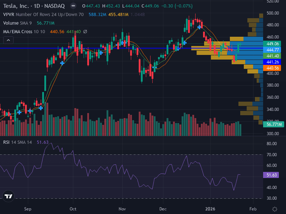Click the 56.771M volume axis label
Viewport: 286px width, 214px height.
pyautogui.click(x=273, y=124)
